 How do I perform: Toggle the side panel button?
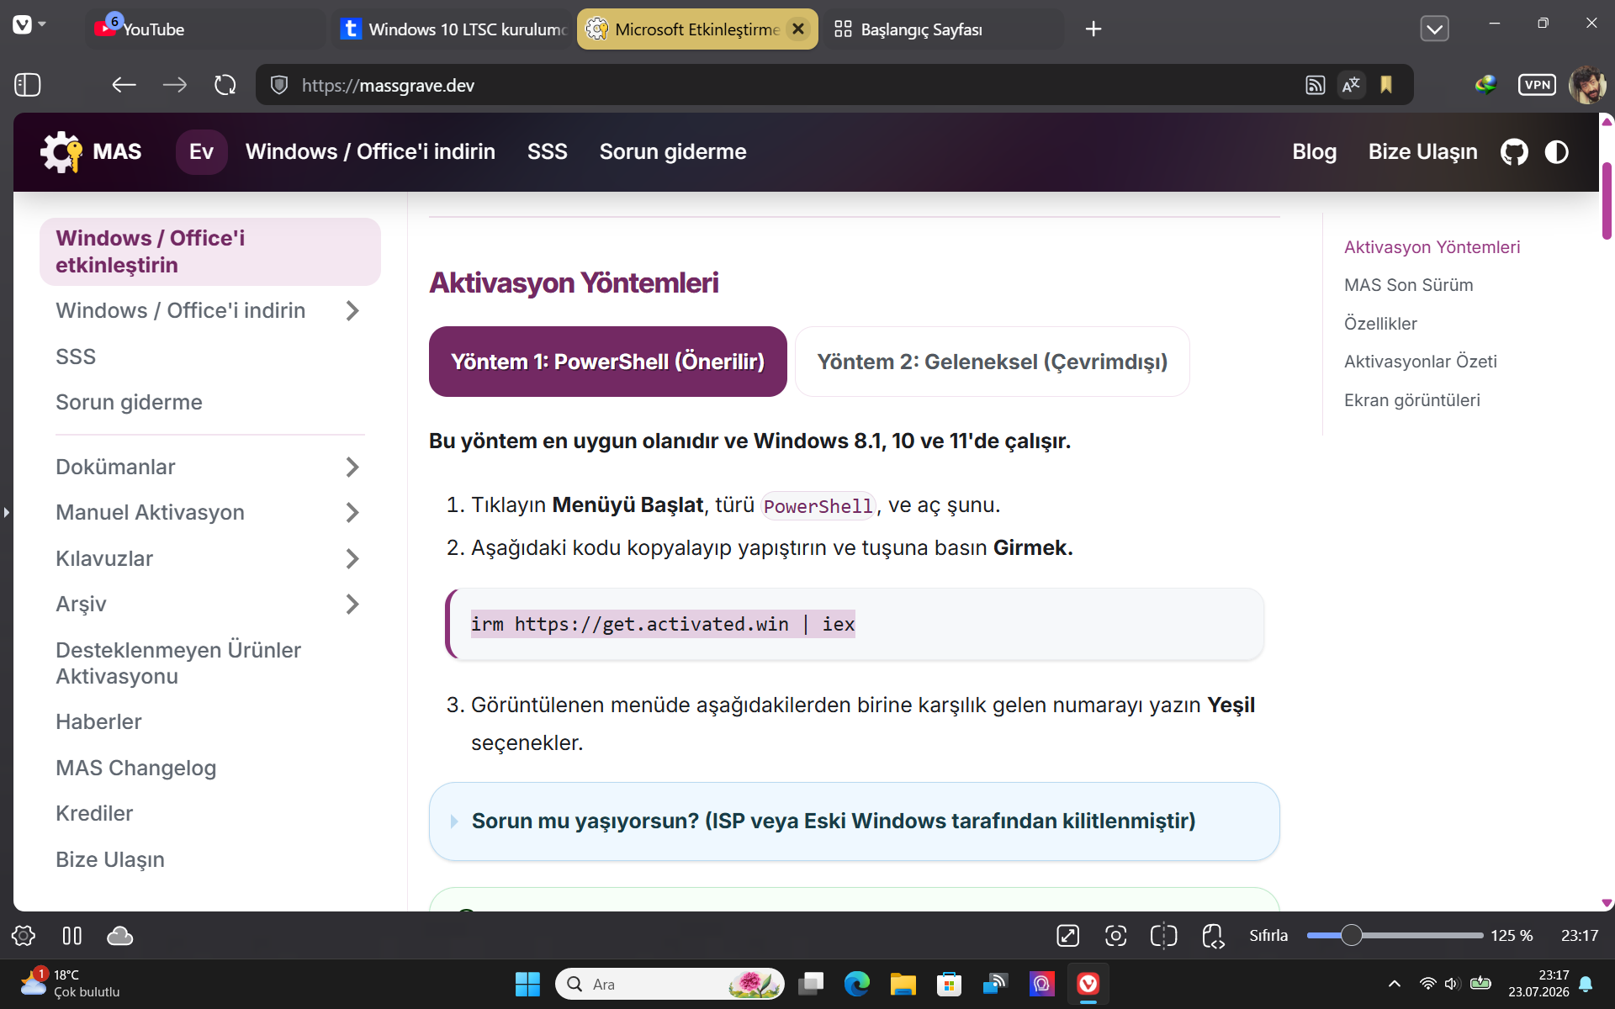tap(28, 84)
